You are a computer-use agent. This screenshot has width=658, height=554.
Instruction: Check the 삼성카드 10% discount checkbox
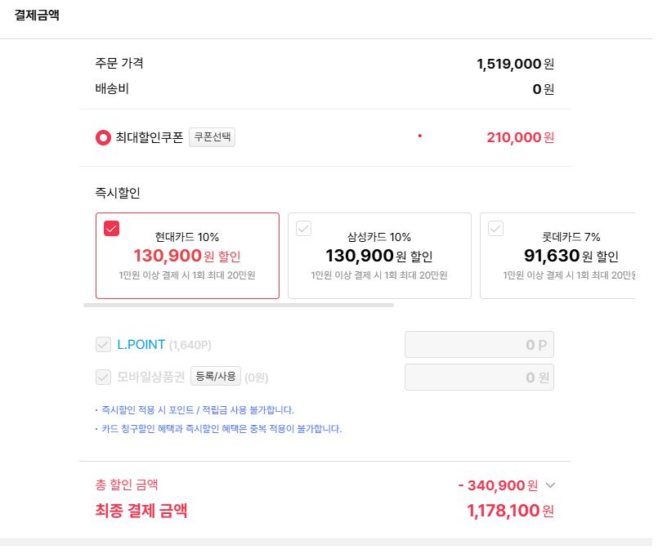click(x=303, y=229)
